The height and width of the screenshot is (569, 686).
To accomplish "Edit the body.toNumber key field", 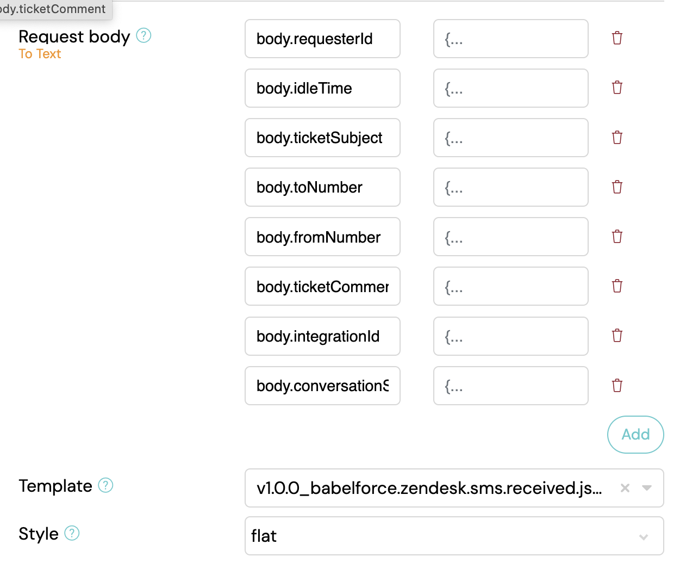I will tap(322, 187).
